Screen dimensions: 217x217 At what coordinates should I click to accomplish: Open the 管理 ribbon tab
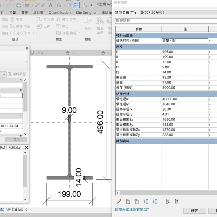[x=24, y=13]
